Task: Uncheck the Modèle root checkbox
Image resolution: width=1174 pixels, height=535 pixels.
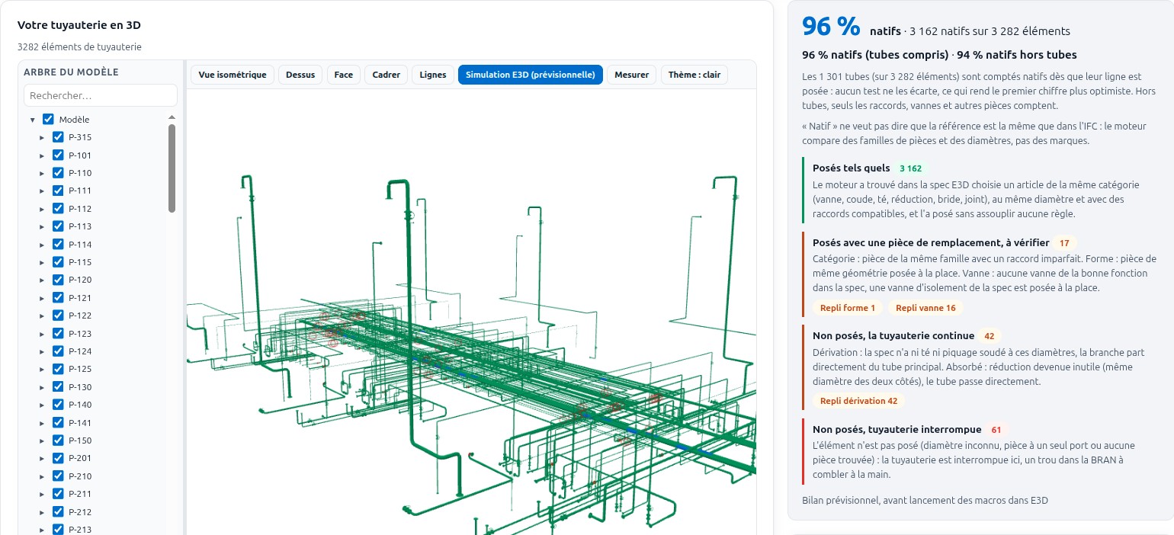Action: (48, 120)
